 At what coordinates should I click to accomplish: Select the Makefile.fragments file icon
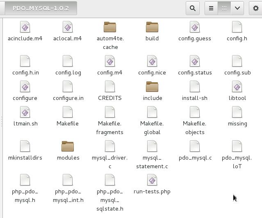(110, 112)
